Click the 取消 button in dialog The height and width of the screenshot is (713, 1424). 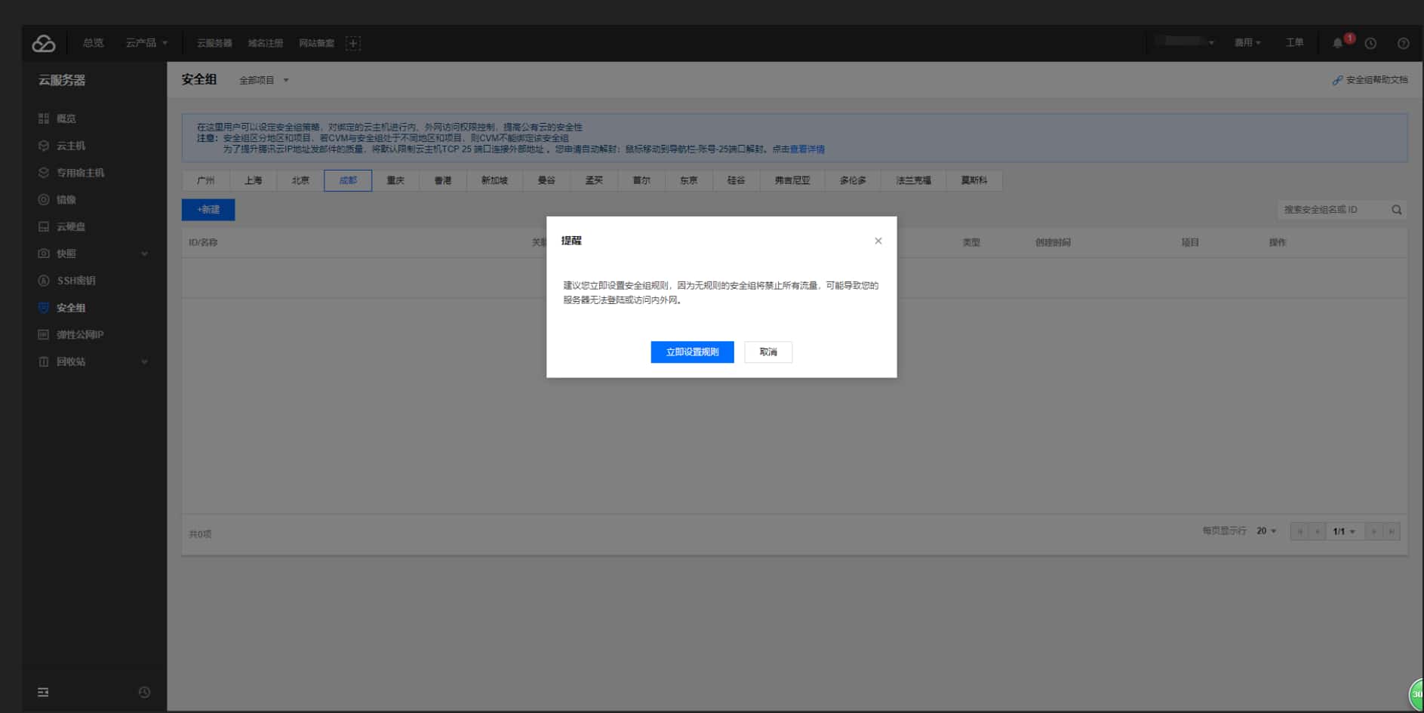point(767,352)
